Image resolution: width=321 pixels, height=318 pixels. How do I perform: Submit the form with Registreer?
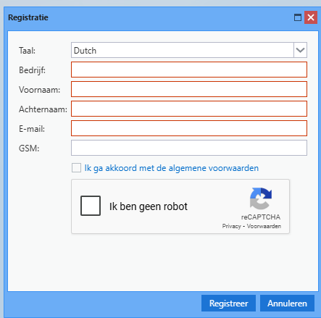tap(228, 304)
